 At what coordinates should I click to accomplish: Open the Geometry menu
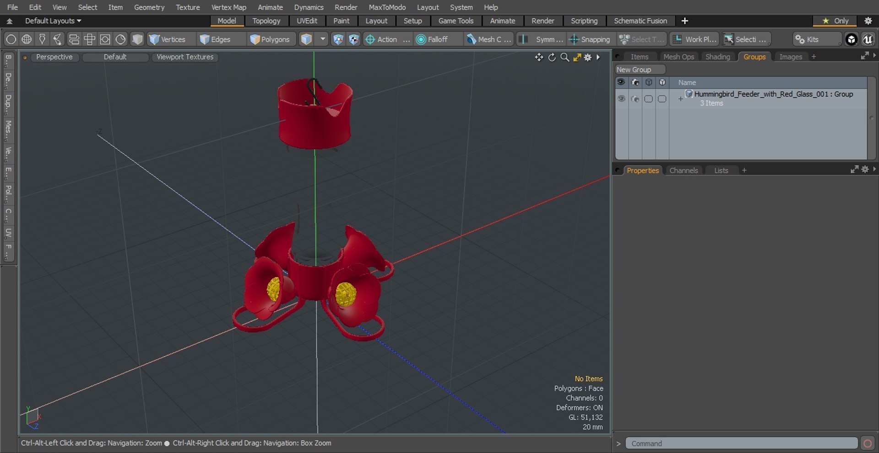pos(149,7)
